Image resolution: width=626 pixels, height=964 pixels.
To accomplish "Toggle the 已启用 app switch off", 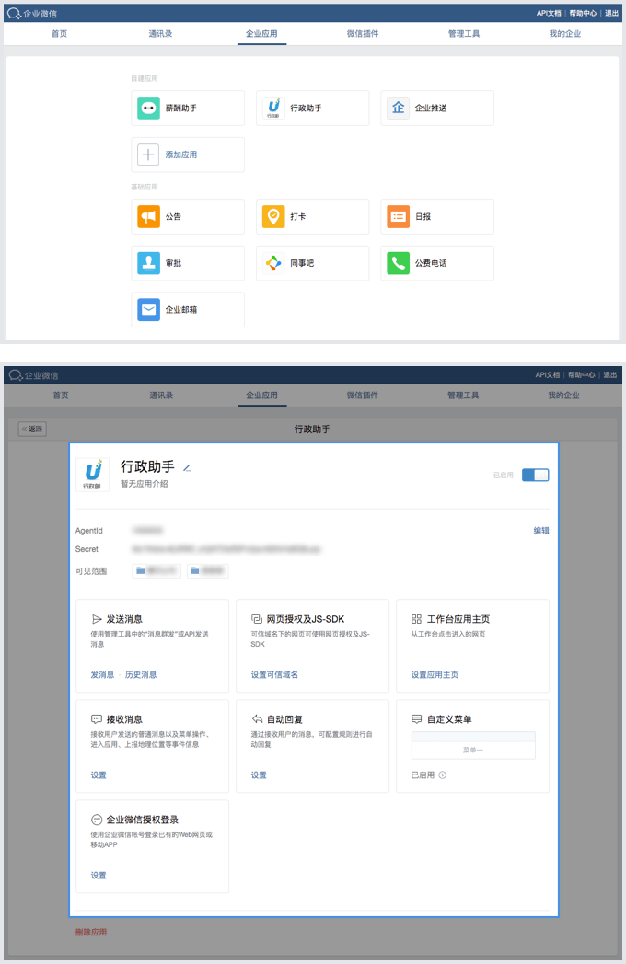I will pos(536,476).
